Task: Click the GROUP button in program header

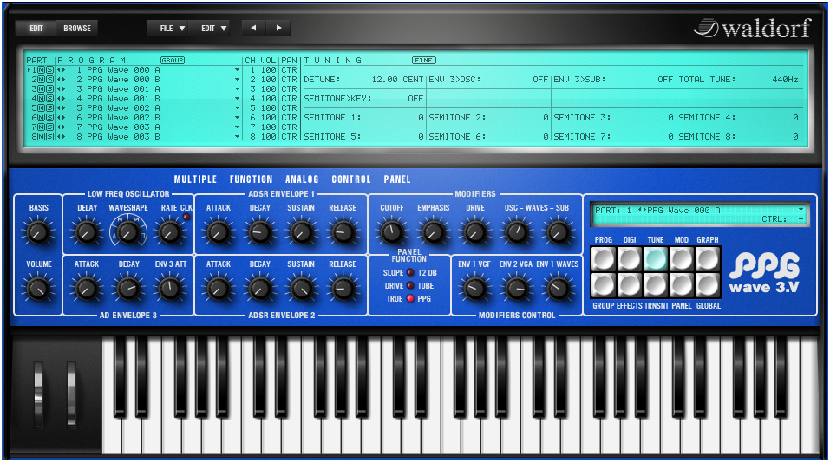Action: click(173, 61)
